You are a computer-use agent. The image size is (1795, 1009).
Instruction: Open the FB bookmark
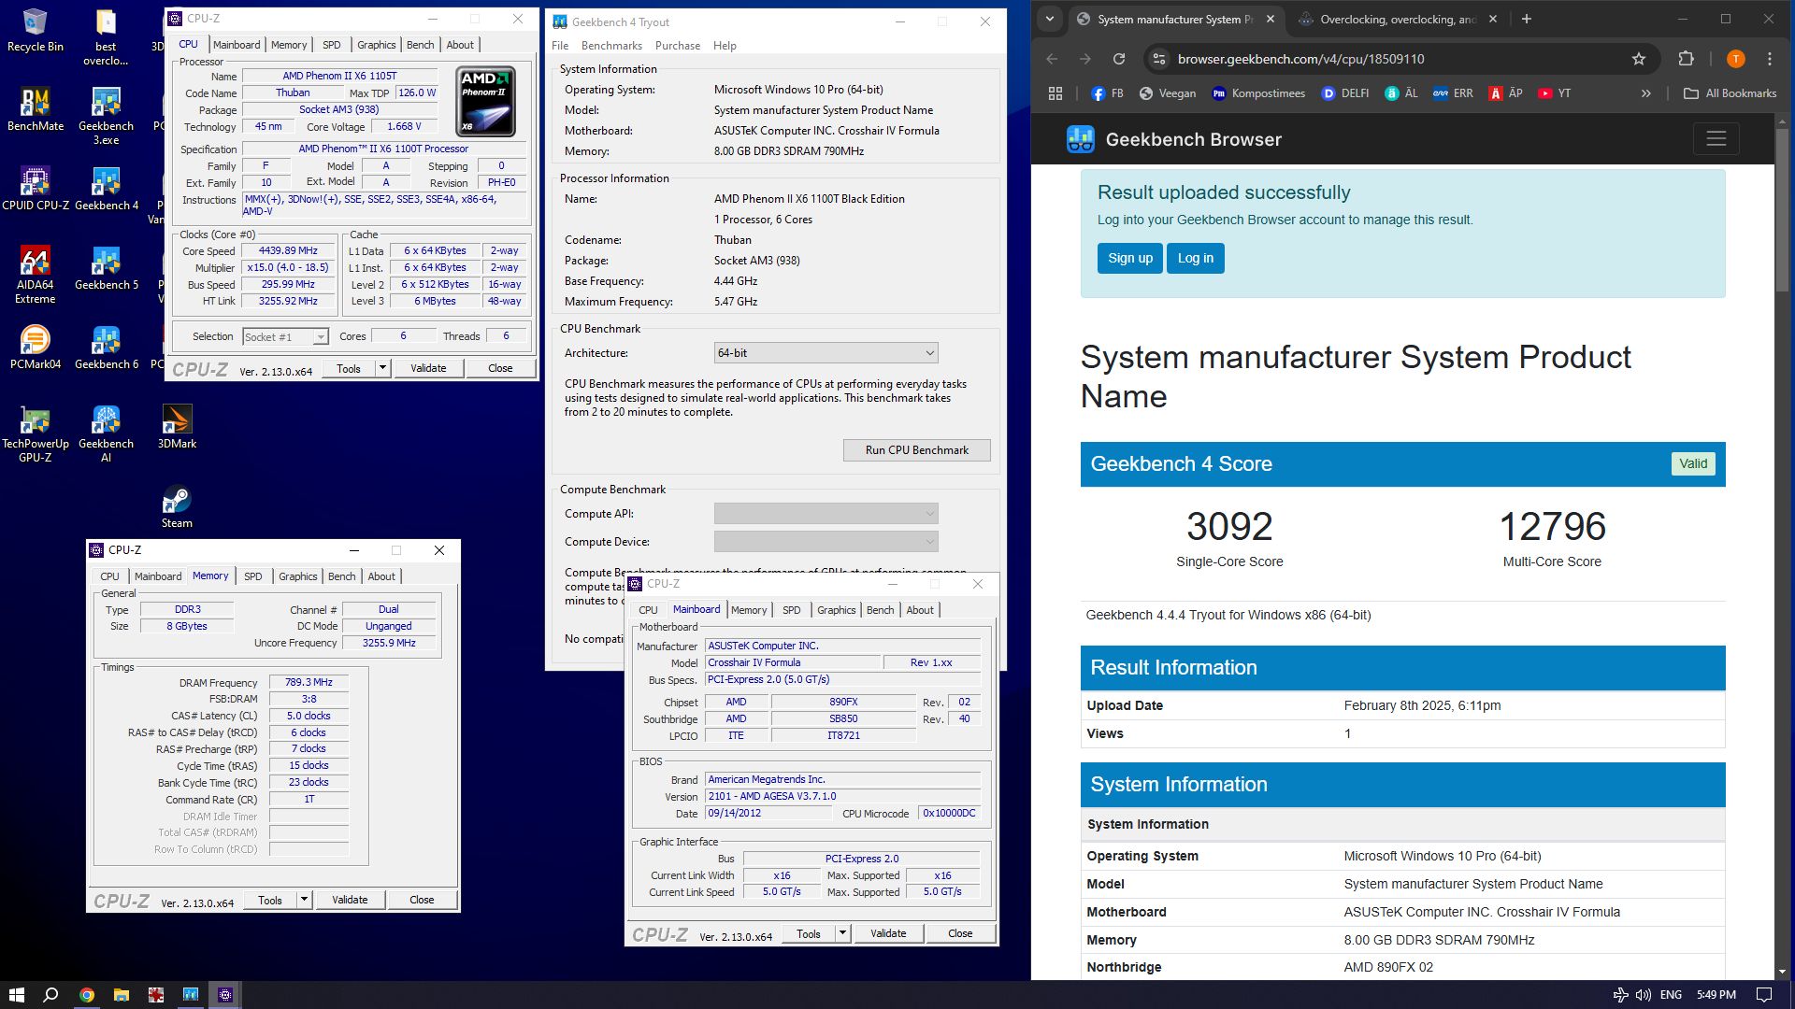[1107, 93]
